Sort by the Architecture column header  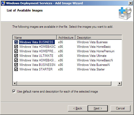coord(66,38)
